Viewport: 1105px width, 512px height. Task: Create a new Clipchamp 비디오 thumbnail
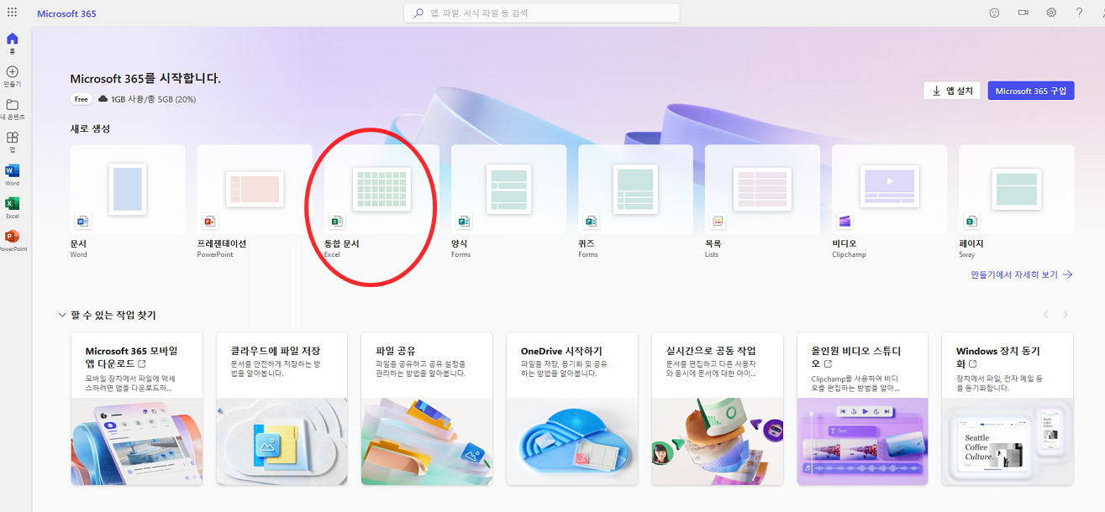coord(889,189)
